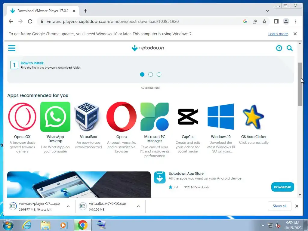
Task: Click the on-screen keyboard taskbar icon
Action: tap(101, 225)
